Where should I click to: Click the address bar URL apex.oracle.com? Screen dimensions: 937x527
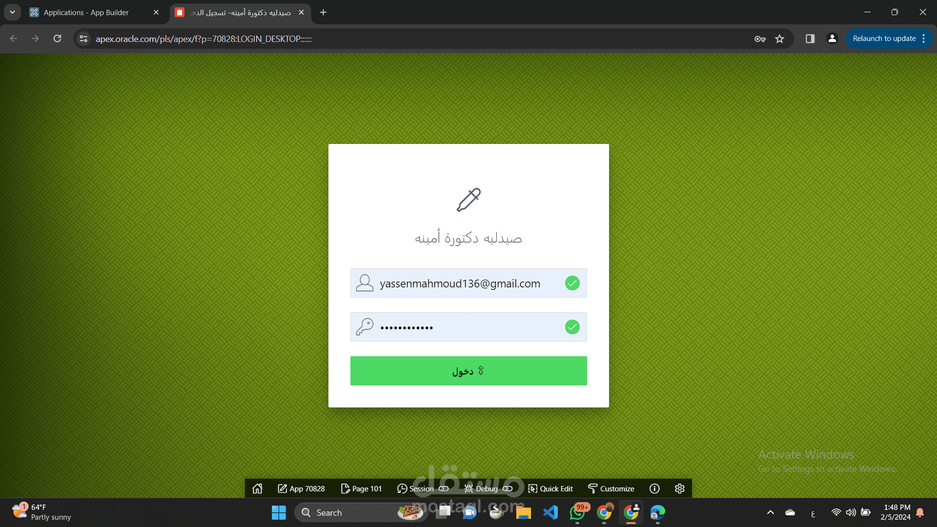pos(204,39)
